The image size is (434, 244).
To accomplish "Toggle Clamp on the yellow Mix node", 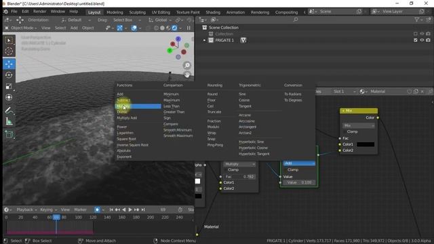I will pos(352,131).
